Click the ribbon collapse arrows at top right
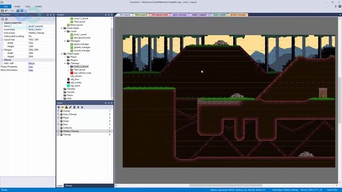Viewport: 342px width, 192px height. tap(336, 6)
